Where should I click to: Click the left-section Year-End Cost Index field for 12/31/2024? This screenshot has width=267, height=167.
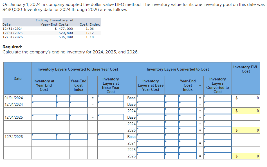78,104
